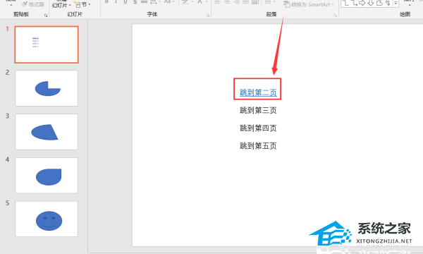Click the Distributed alignment icon
This screenshot has height=254, width=423.
[x=255, y=2]
